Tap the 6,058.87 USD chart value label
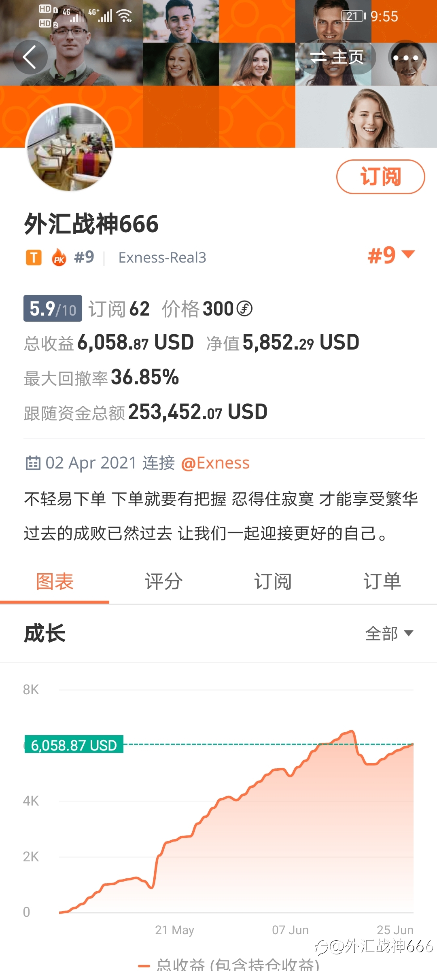The height and width of the screenshot is (971, 437). (x=74, y=745)
